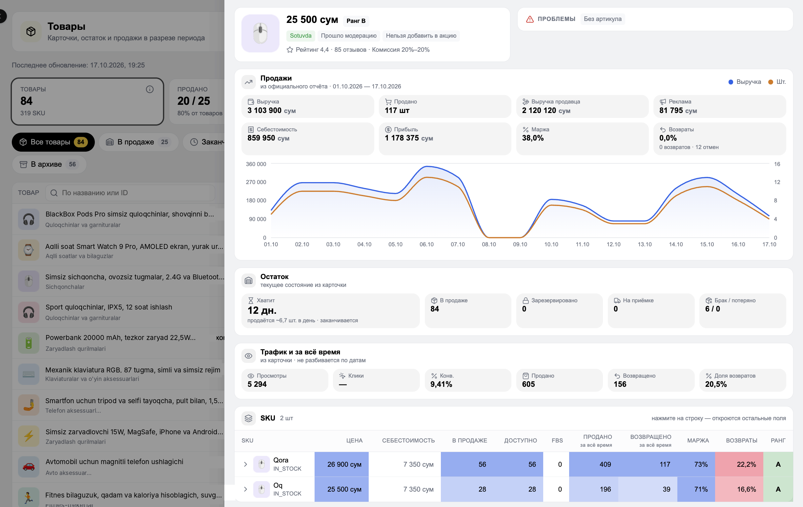Click the hourglass icon in Хватит card
803x507 pixels.
click(251, 300)
